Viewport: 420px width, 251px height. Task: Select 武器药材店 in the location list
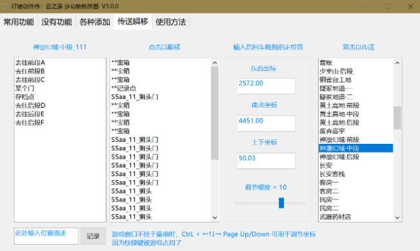(356, 217)
